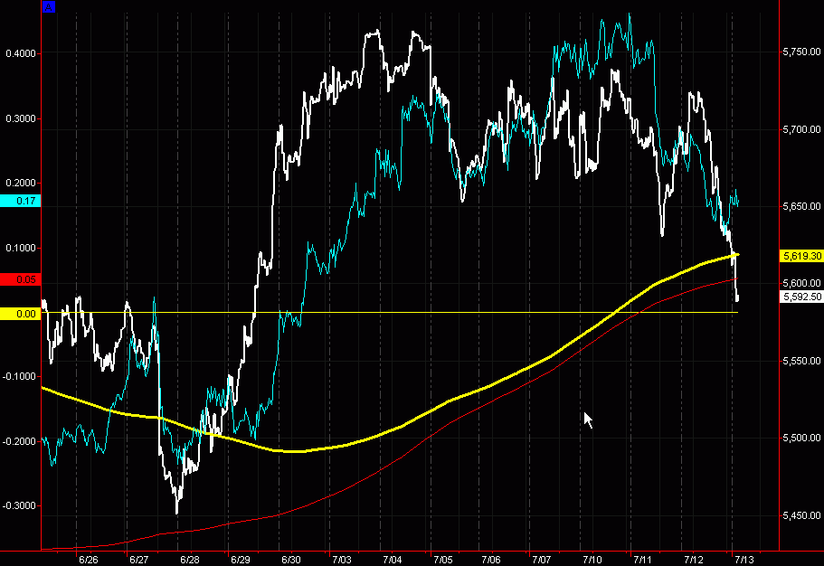Select the 7/03 date on time axis
The width and height of the screenshot is (824, 566).
pos(341,560)
